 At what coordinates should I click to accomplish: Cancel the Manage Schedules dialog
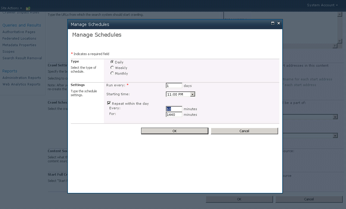coord(244,131)
